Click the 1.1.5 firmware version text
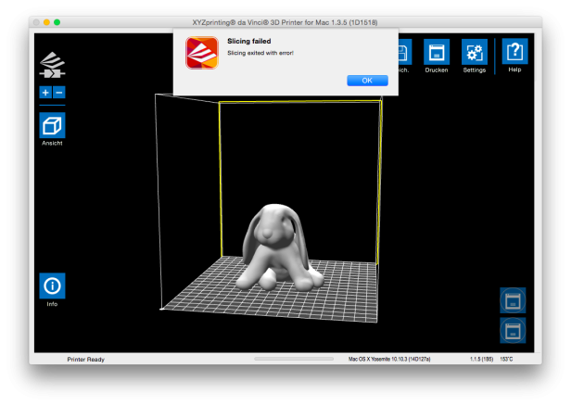 tap(481, 359)
